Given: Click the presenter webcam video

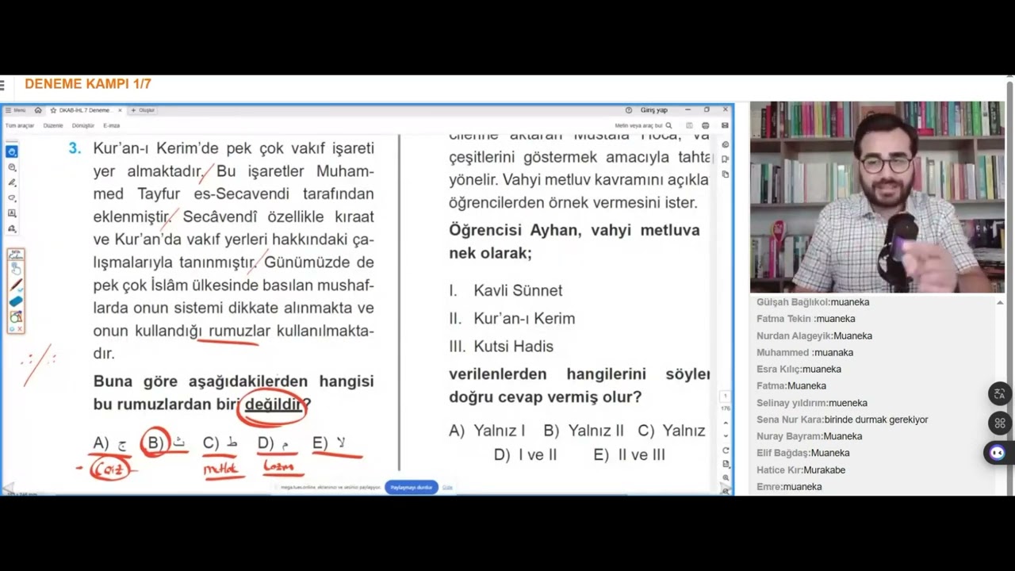Looking at the screenshot, I should 877,197.
